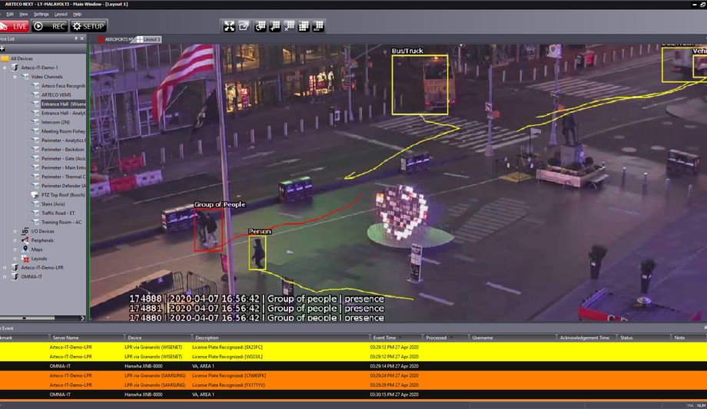Switch to the Layout 1 tab
Image resolution: width=707 pixels, height=409 pixels.
tap(149, 40)
